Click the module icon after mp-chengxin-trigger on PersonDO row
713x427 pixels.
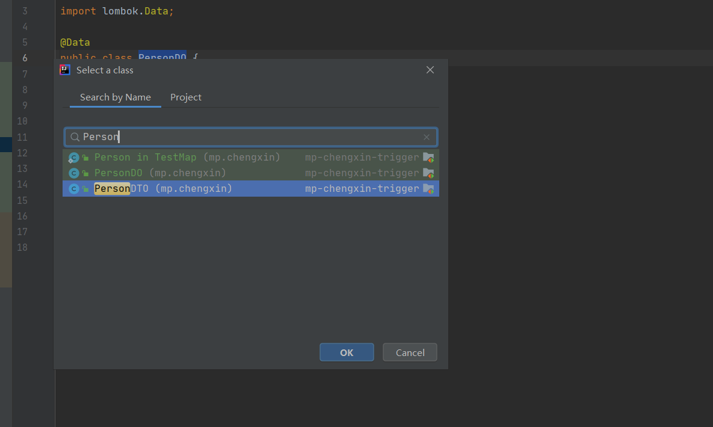[428, 173]
